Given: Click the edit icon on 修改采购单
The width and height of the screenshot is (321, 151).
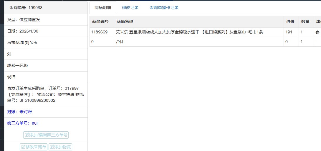Looking at the screenshot, I should pos(23,147).
